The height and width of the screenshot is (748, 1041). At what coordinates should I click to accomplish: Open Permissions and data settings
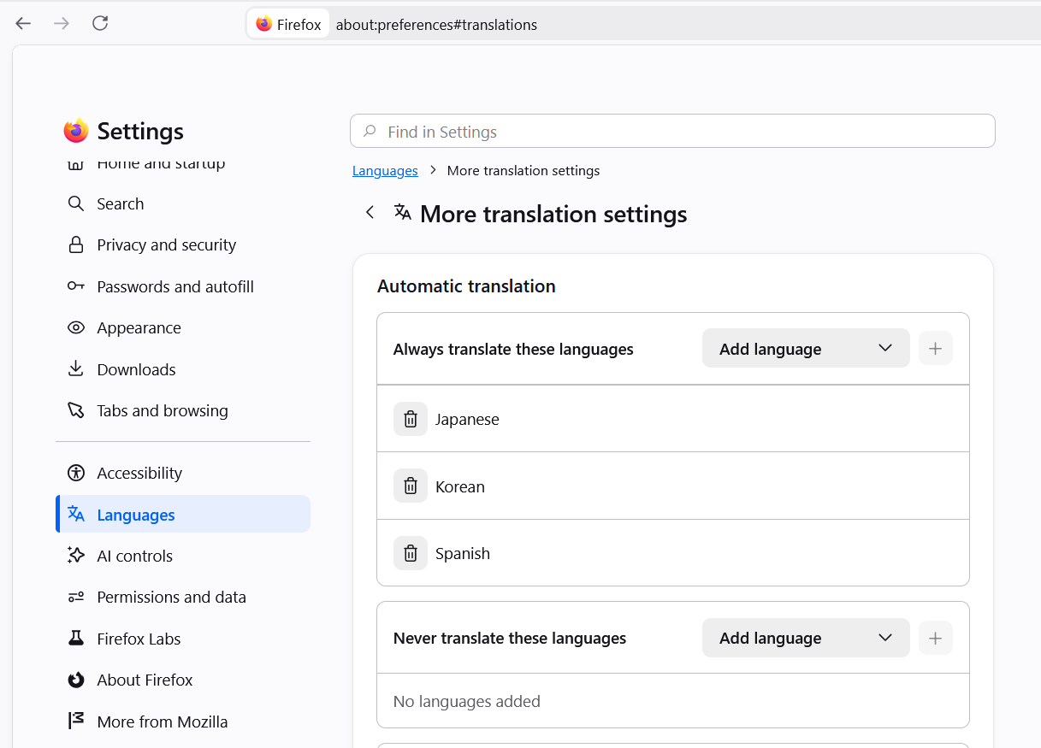point(183,597)
